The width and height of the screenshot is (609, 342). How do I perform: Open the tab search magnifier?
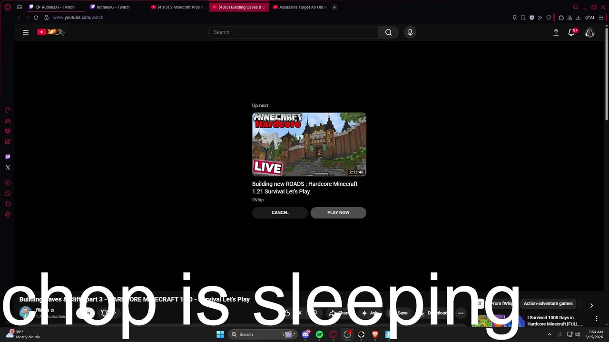coord(575,7)
